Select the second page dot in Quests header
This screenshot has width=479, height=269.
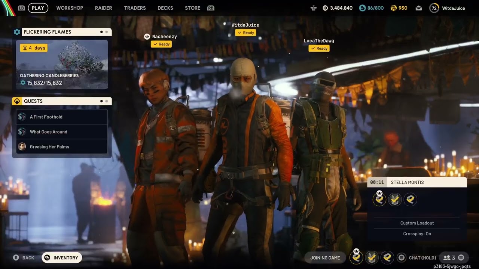pos(107,101)
